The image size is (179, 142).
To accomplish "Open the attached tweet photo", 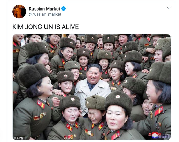I will (92, 87).
